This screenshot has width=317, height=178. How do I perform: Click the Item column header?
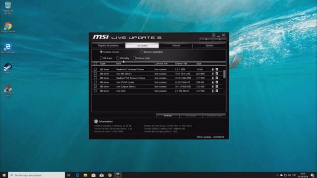click(x=118, y=64)
